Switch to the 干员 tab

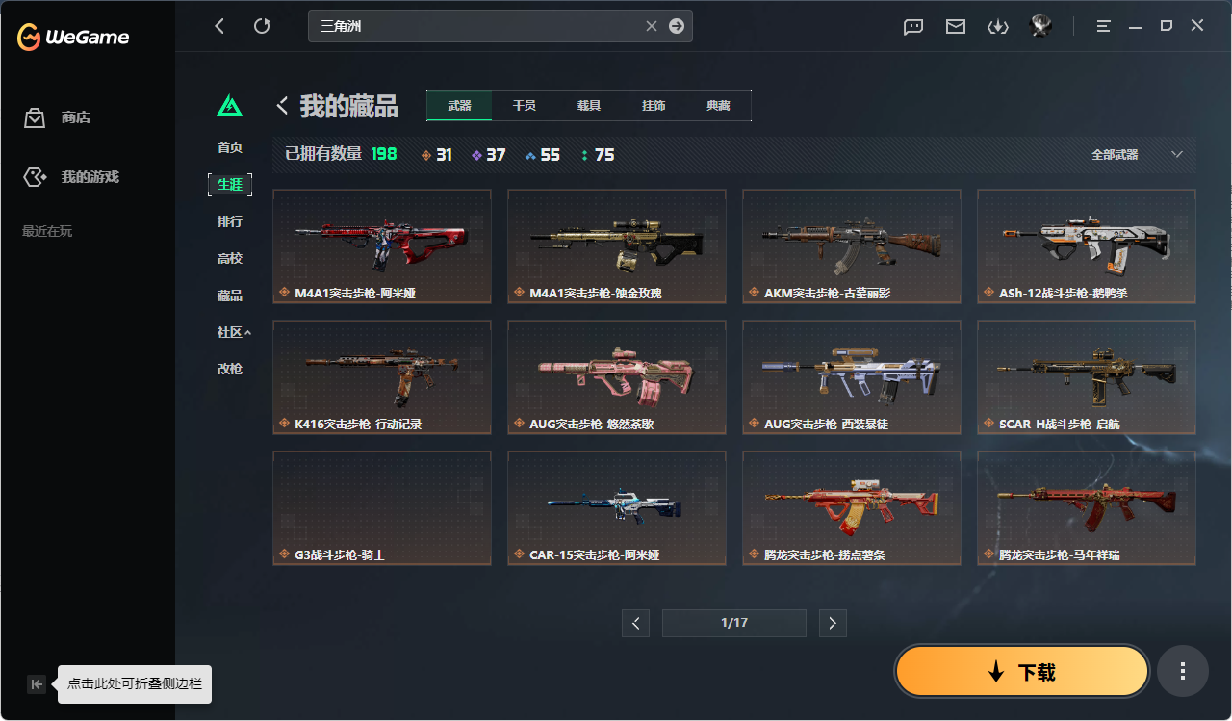click(x=525, y=106)
